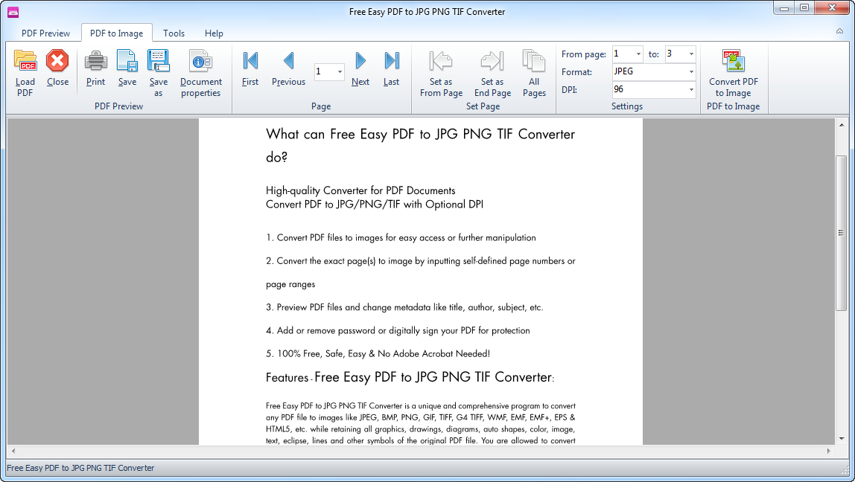Screen dimensions: 855x482
Task: Open the current page number dropdown
Action: pyautogui.click(x=340, y=72)
